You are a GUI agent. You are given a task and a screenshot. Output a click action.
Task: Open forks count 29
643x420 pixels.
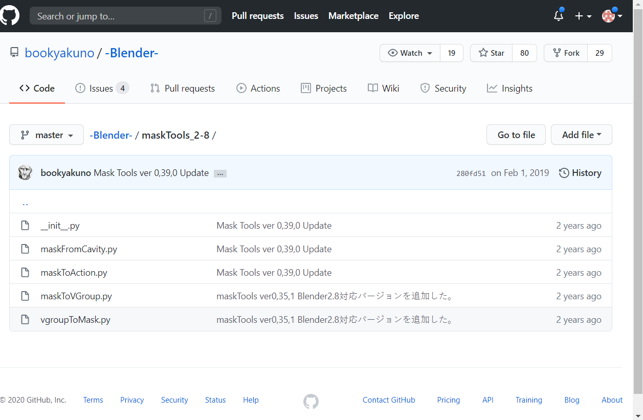(x=600, y=53)
